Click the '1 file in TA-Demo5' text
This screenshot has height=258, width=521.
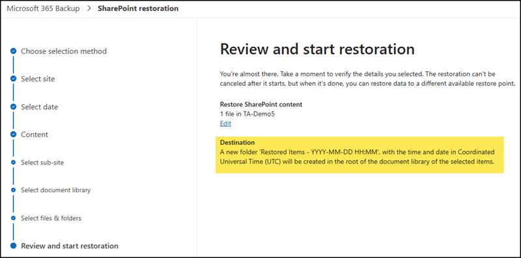[x=247, y=114]
